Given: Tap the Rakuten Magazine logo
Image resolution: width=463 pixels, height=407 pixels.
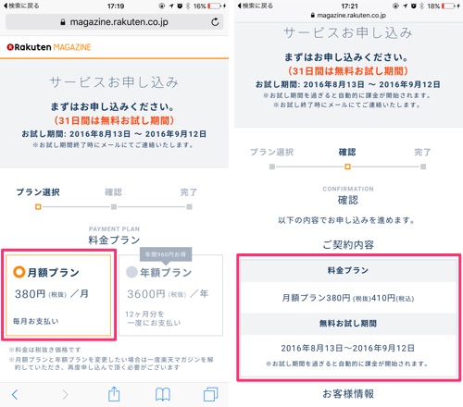Looking at the screenshot, I should 49,47.
